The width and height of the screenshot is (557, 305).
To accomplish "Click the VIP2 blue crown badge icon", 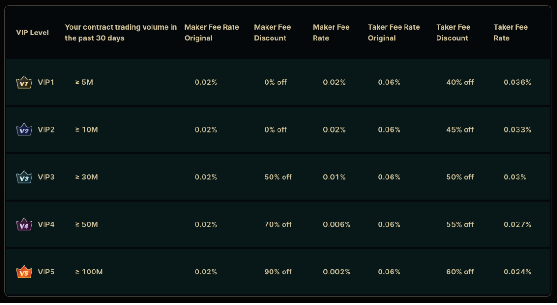I will coord(24,130).
